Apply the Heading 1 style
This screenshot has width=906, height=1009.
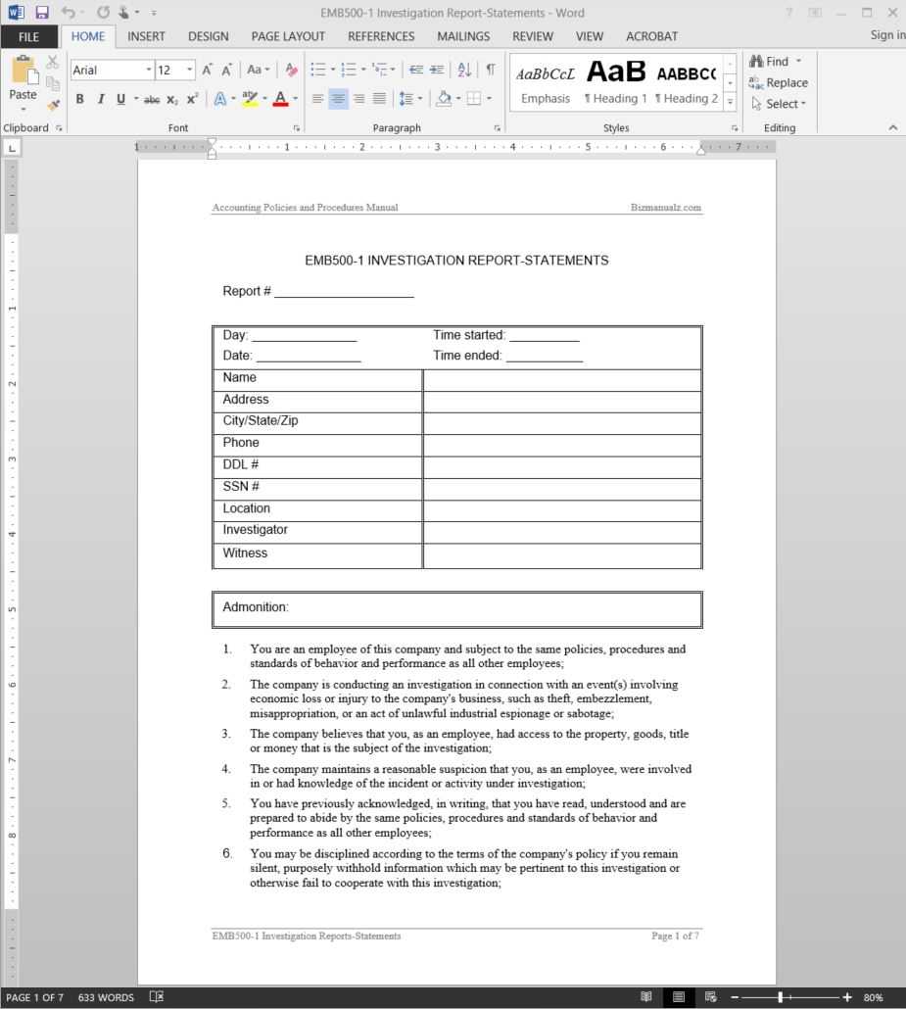[616, 83]
